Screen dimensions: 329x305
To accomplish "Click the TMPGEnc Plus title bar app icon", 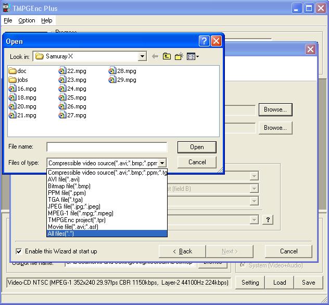I will click(x=6, y=8).
